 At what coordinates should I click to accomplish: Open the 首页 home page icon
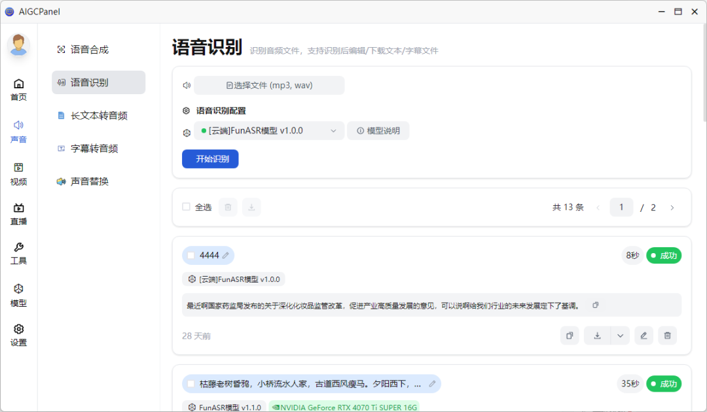pyautogui.click(x=19, y=90)
